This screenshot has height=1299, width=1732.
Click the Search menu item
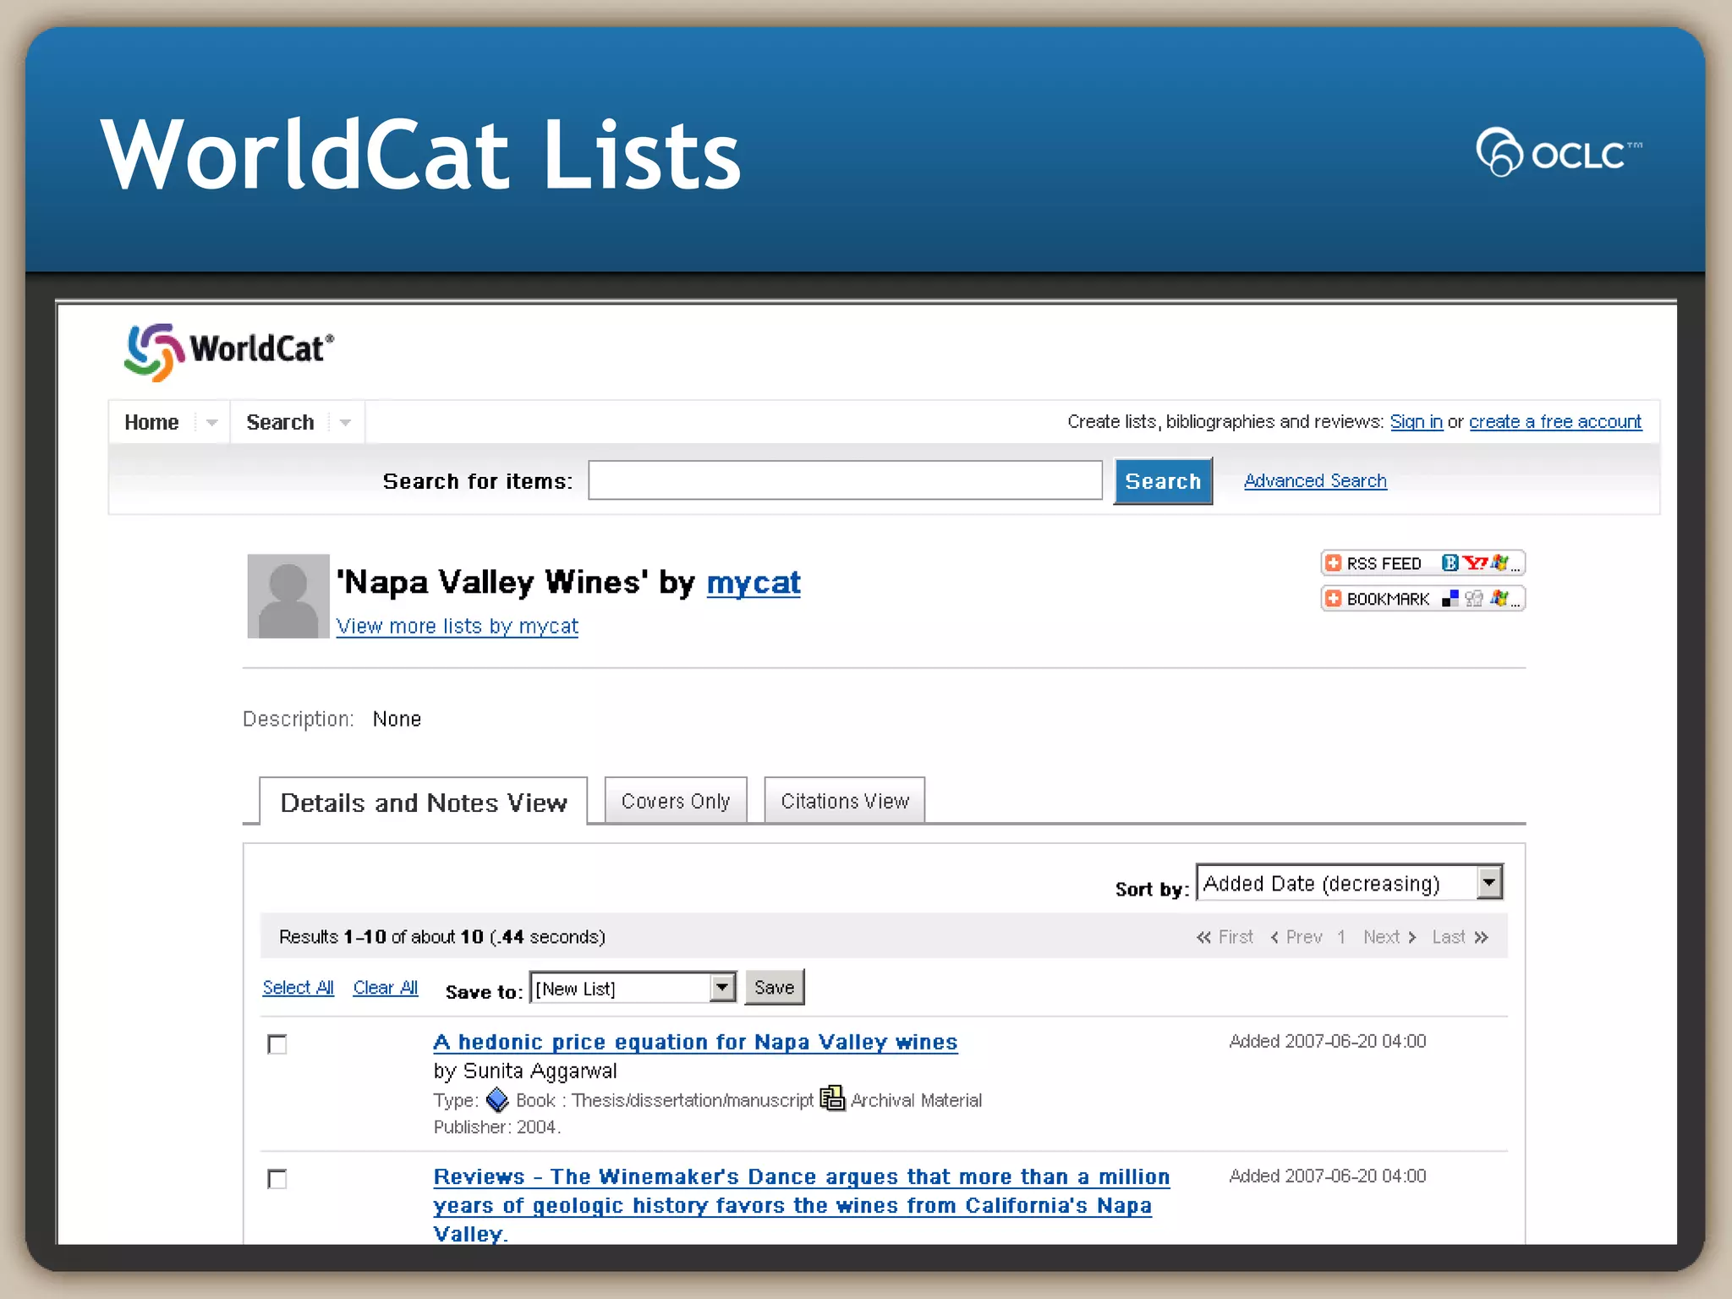click(280, 422)
